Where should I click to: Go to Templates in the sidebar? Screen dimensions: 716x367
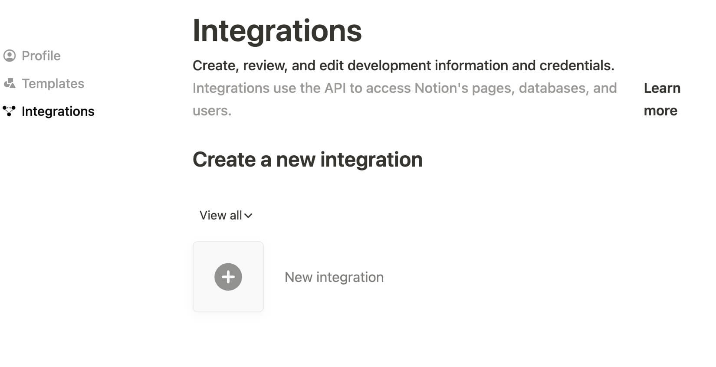[x=53, y=83]
